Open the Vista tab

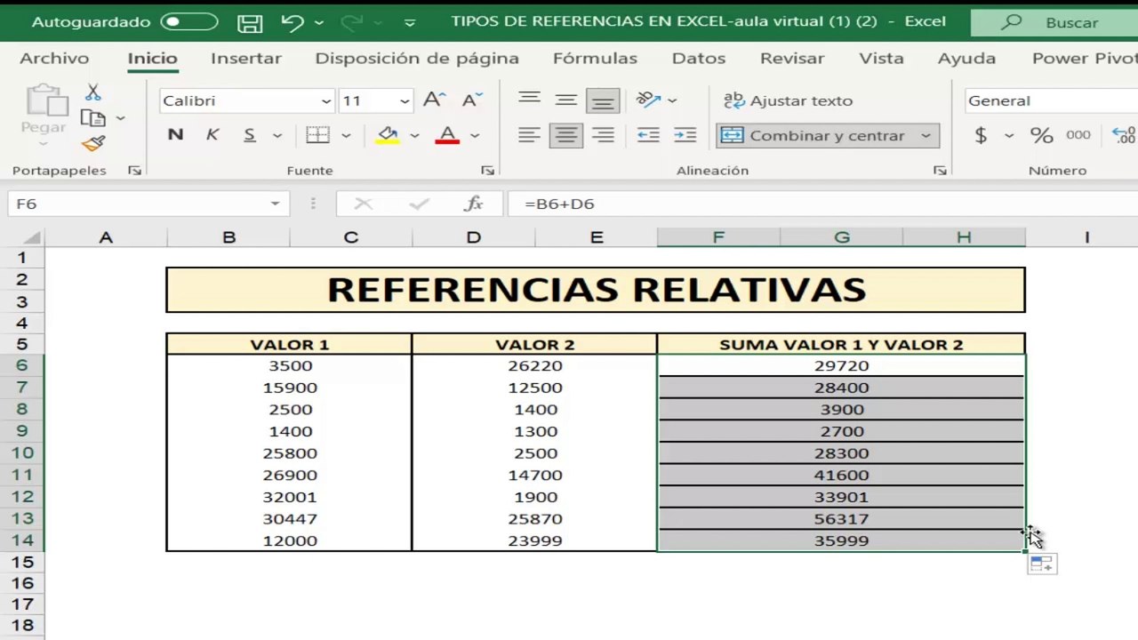tap(881, 59)
